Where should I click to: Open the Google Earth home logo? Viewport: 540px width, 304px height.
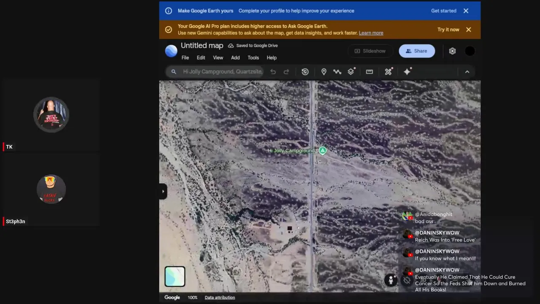click(171, 51)
